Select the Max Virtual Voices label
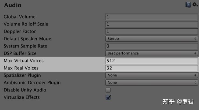The width and height of the screenshot is (199, 110). pyautogui.click(x=24, y=61)
